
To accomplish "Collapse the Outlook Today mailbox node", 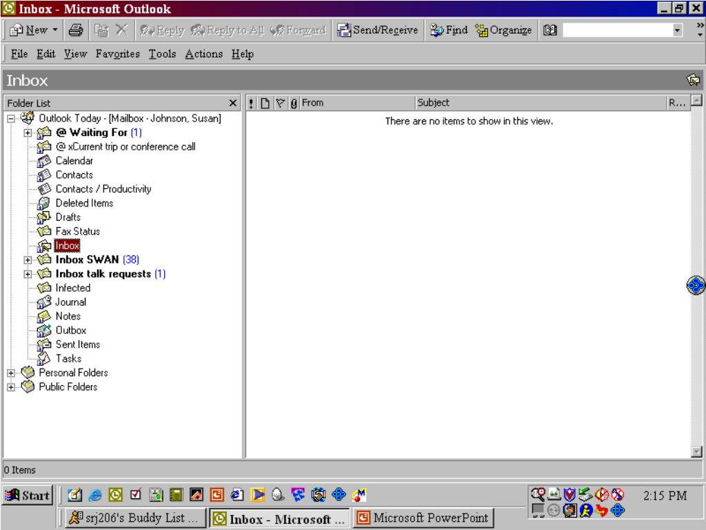I will point(11,119).
